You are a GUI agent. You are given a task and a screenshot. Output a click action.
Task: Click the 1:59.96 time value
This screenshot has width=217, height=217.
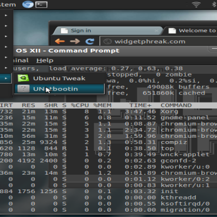141,136
